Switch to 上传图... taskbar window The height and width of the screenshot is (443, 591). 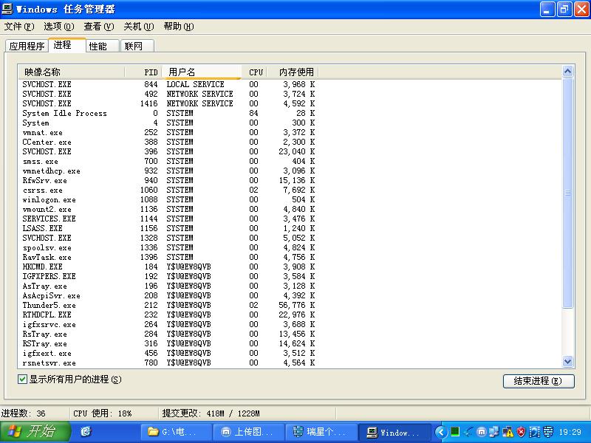pos(248,432)
